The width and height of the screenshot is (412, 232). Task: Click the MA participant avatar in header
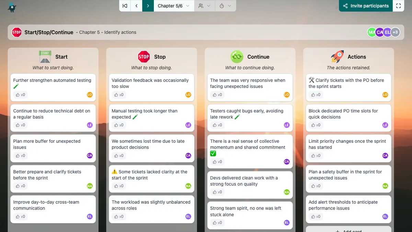tap(371, 32)
